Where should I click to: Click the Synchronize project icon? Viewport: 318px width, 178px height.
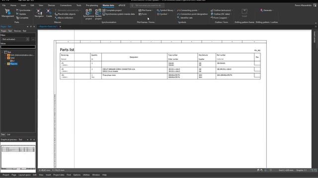(x=88, y=14)
